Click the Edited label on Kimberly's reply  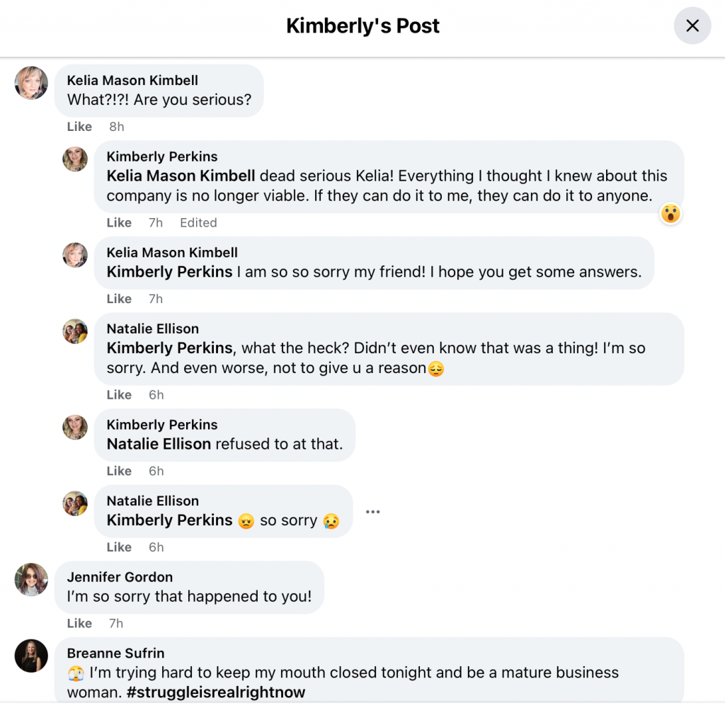point(198,222)
